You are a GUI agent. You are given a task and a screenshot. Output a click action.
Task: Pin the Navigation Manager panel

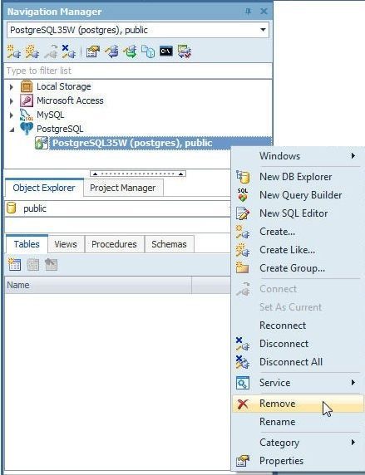pos(249,12)
